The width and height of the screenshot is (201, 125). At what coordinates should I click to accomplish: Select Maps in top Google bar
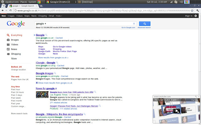27,16
